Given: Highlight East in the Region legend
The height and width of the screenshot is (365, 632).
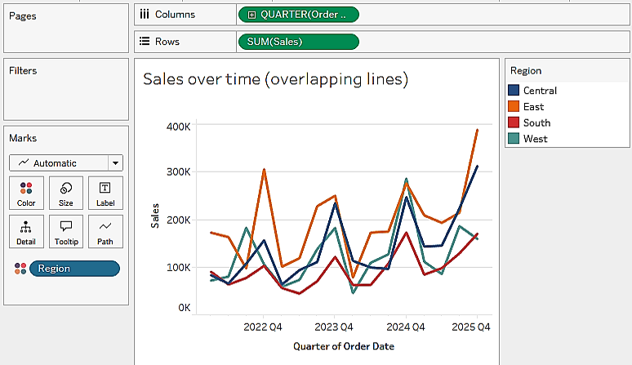Looking at the screenshot, I should (533, 107).
